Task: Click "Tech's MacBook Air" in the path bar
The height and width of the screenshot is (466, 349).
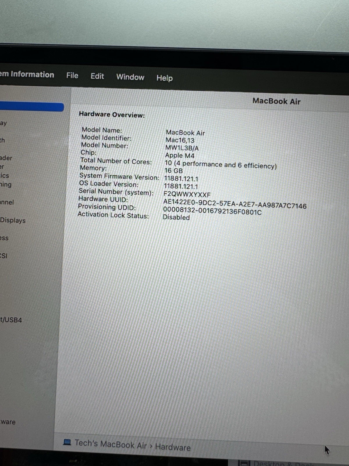Action: pos(111,444)
